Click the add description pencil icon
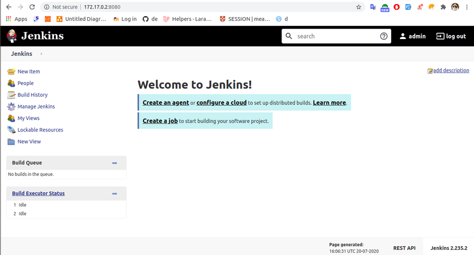The image size is (474, 255). coord(430,71)
